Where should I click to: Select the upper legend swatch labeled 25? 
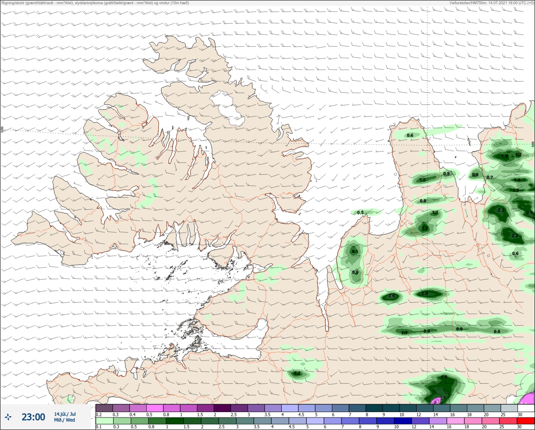click(x=509, y=408)
